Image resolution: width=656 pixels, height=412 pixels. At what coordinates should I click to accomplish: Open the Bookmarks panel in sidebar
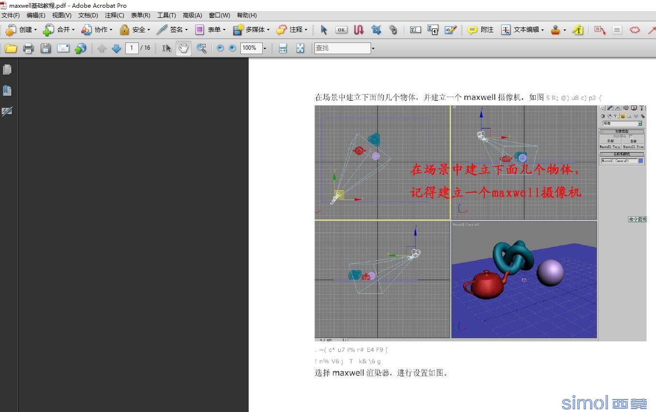7,90
